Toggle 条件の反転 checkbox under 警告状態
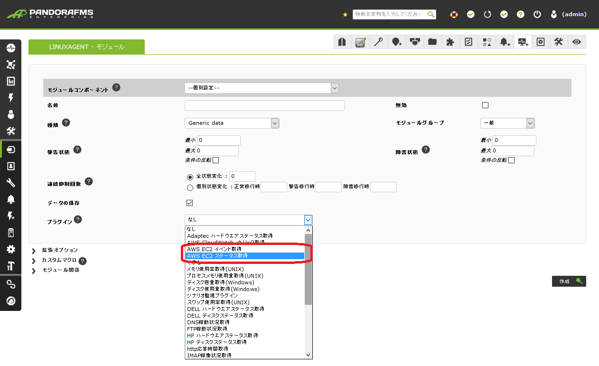Viewport: 599px width, 366px height. point(215,160)
